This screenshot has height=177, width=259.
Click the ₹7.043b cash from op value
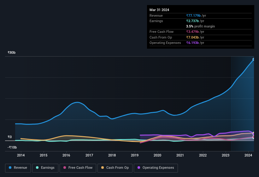click(x=192, y=37)
